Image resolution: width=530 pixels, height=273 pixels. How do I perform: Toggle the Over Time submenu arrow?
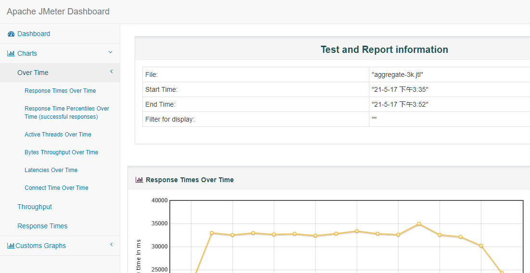point(112,72)
